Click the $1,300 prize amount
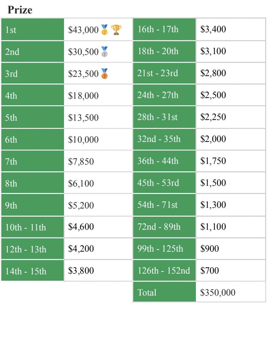268x337 pixels. 213,205
